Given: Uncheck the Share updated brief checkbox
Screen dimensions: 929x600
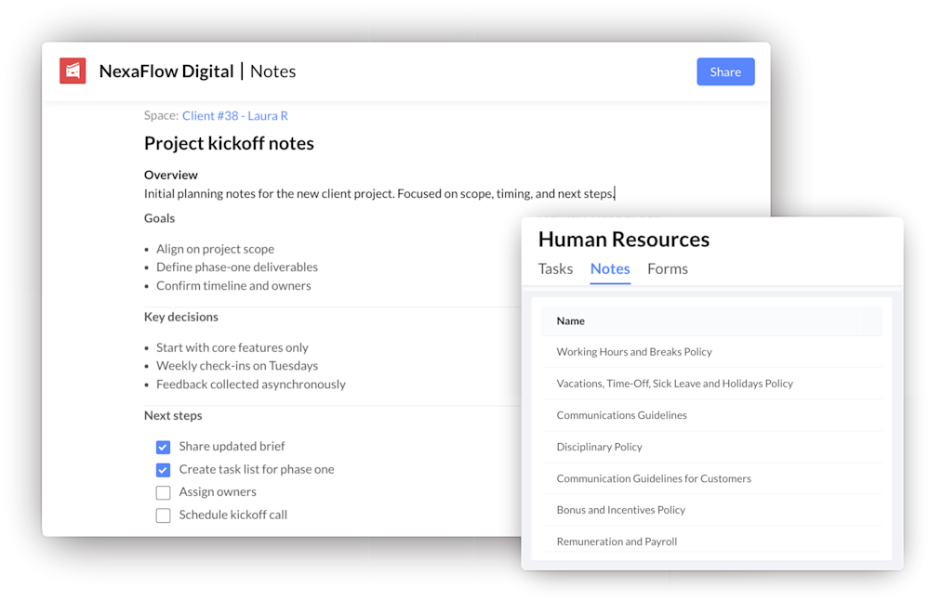Looking at the screenshot, I should tap(163, 447).
